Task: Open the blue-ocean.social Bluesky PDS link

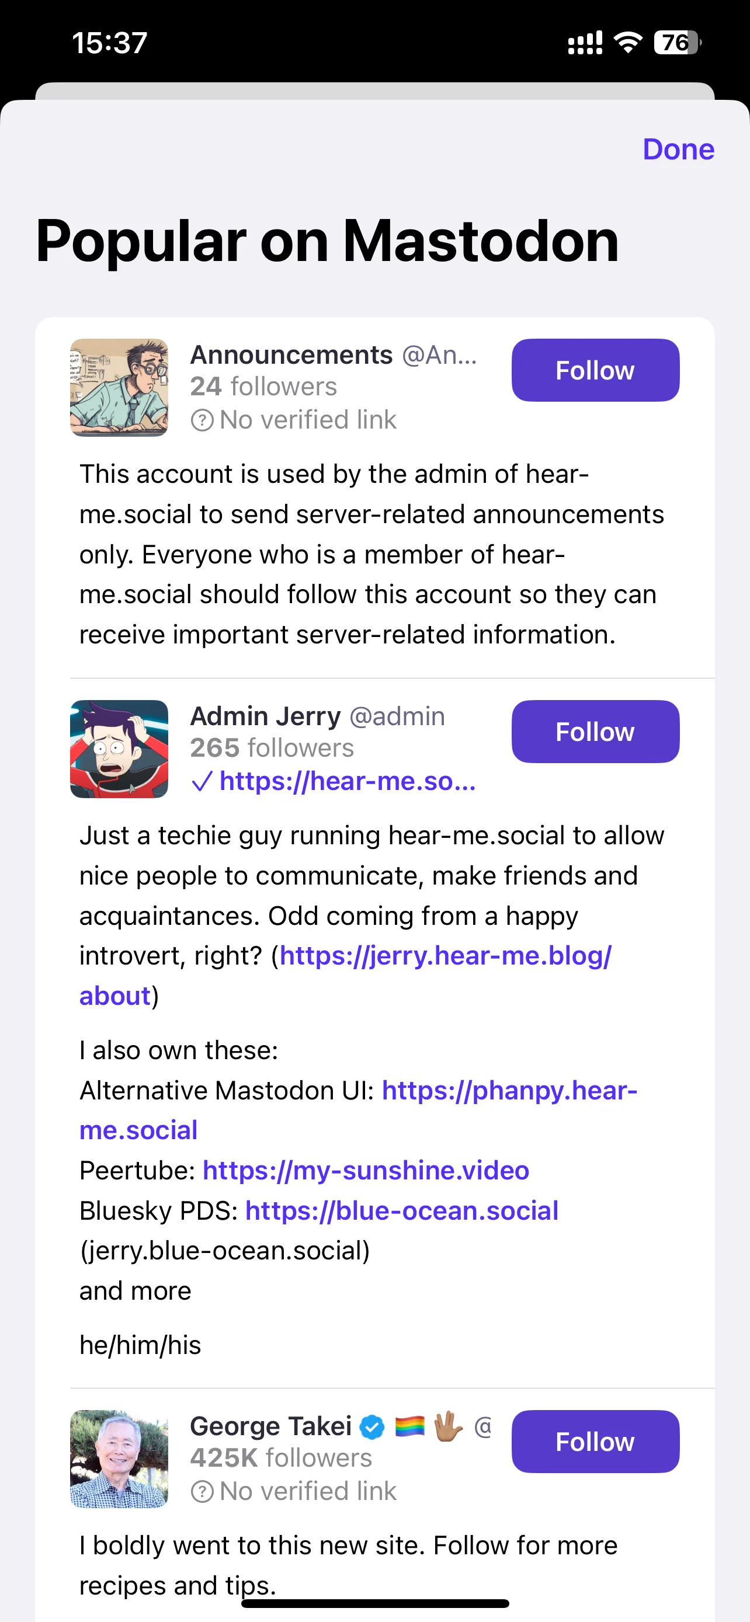Action: [x=402, y=1211]
